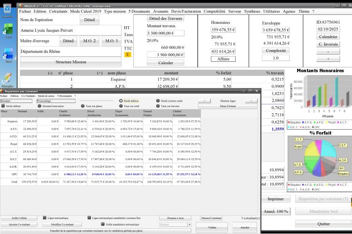Toggle Solde mandataire automatique checkbox
This screenshot has height=234, width=352.
[103, 224]
